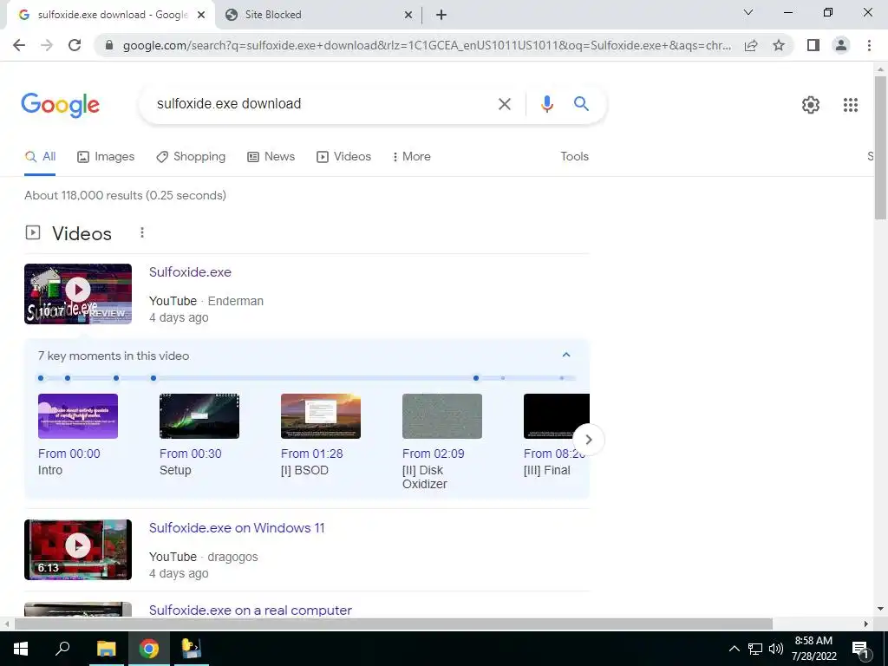
Task: Close the sulfoxide.exe download tab
Action: 201,16
